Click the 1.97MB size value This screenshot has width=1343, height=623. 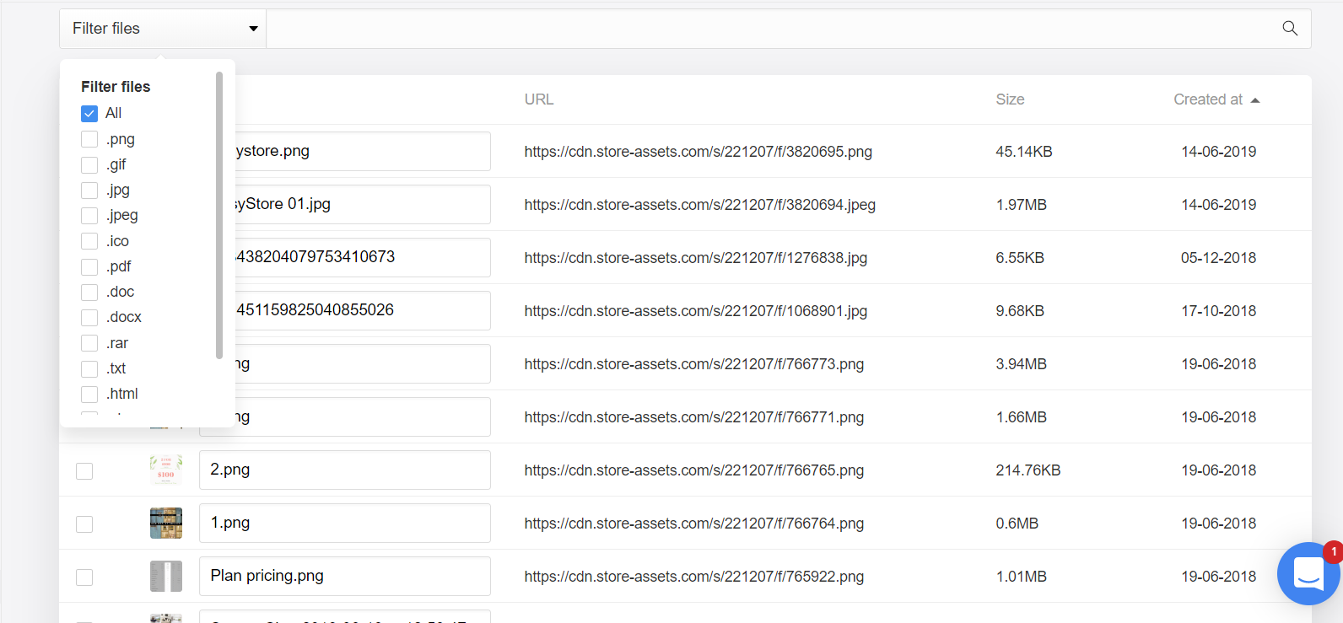[1021, 205]
